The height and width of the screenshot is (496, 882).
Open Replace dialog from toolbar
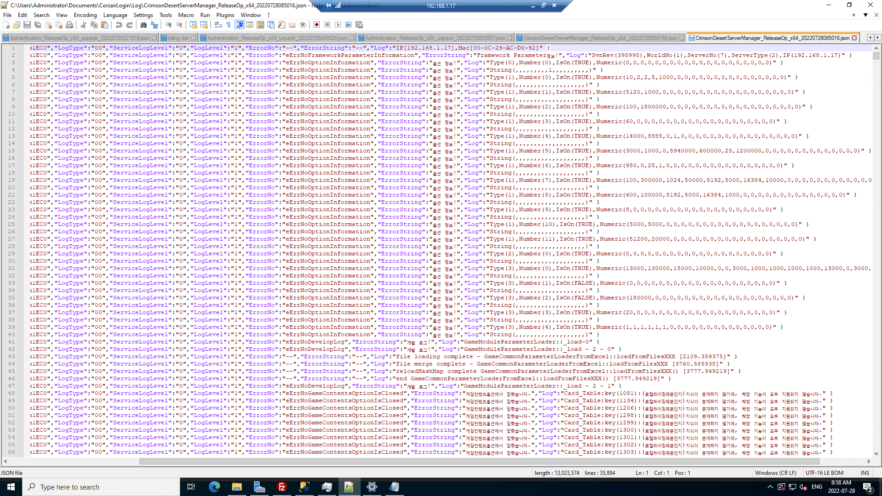coord(154,25)
